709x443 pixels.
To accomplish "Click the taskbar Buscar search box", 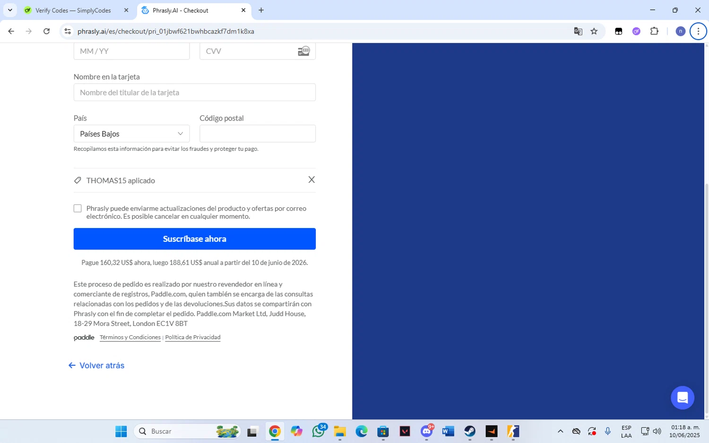I will [x=188, y=431].
